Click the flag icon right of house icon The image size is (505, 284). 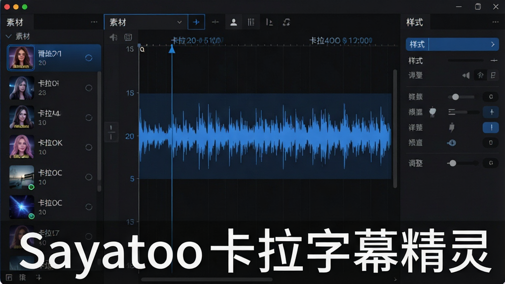pos(493,75)
